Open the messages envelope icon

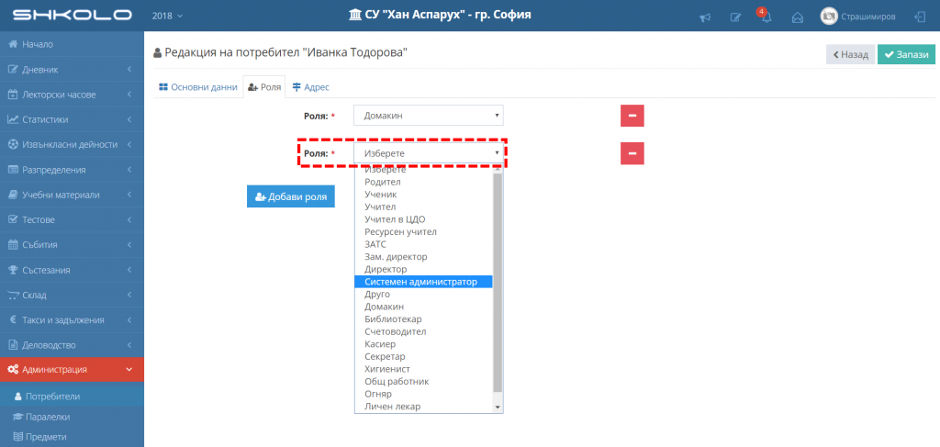coord(798,17)
